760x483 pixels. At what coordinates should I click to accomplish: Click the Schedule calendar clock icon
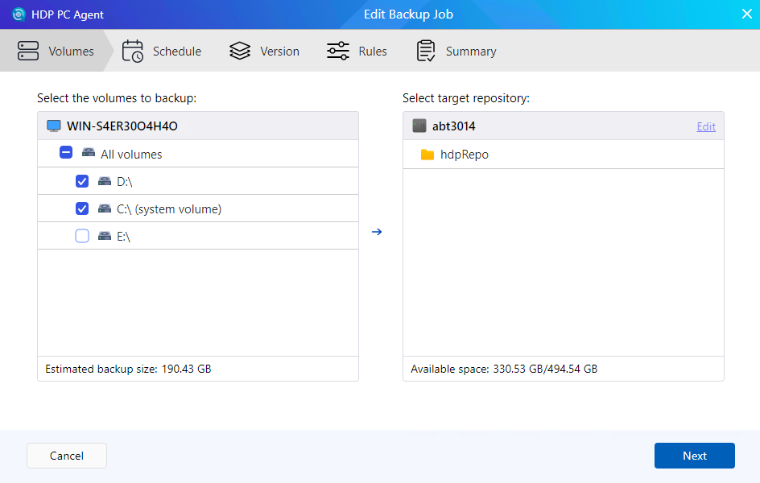[133, 52]
